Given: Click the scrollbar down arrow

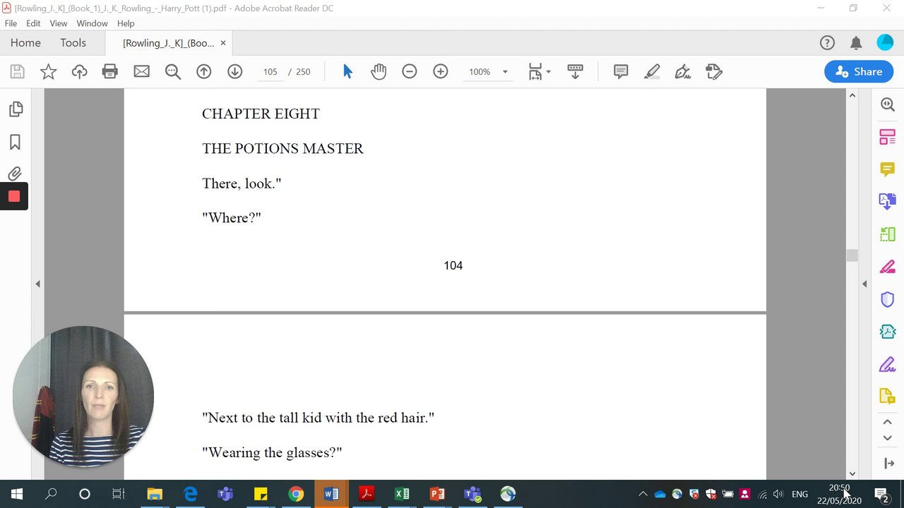Looking at the screenshot, I should coord(852,474).
